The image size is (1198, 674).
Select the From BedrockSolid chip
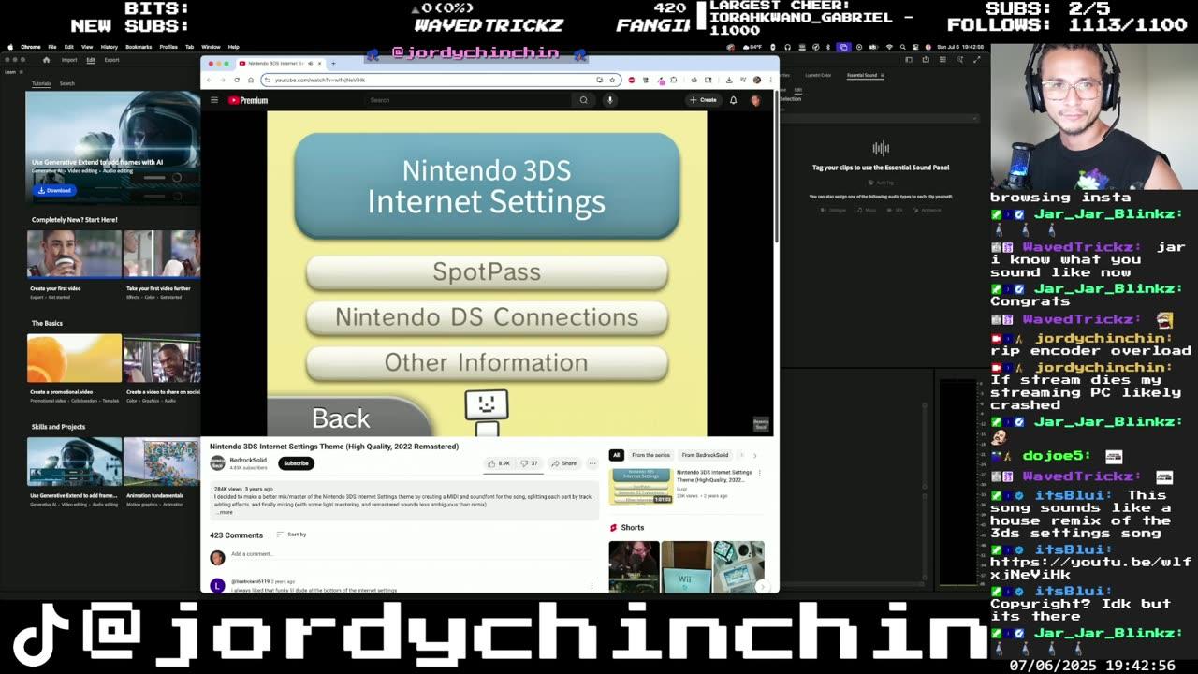click(705, 455)
